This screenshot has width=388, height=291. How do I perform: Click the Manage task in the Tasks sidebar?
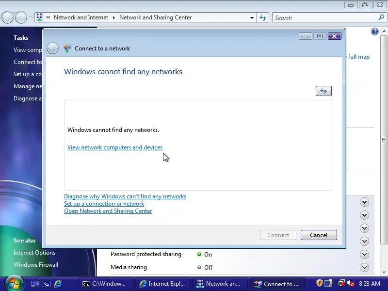tap(28, 86)
